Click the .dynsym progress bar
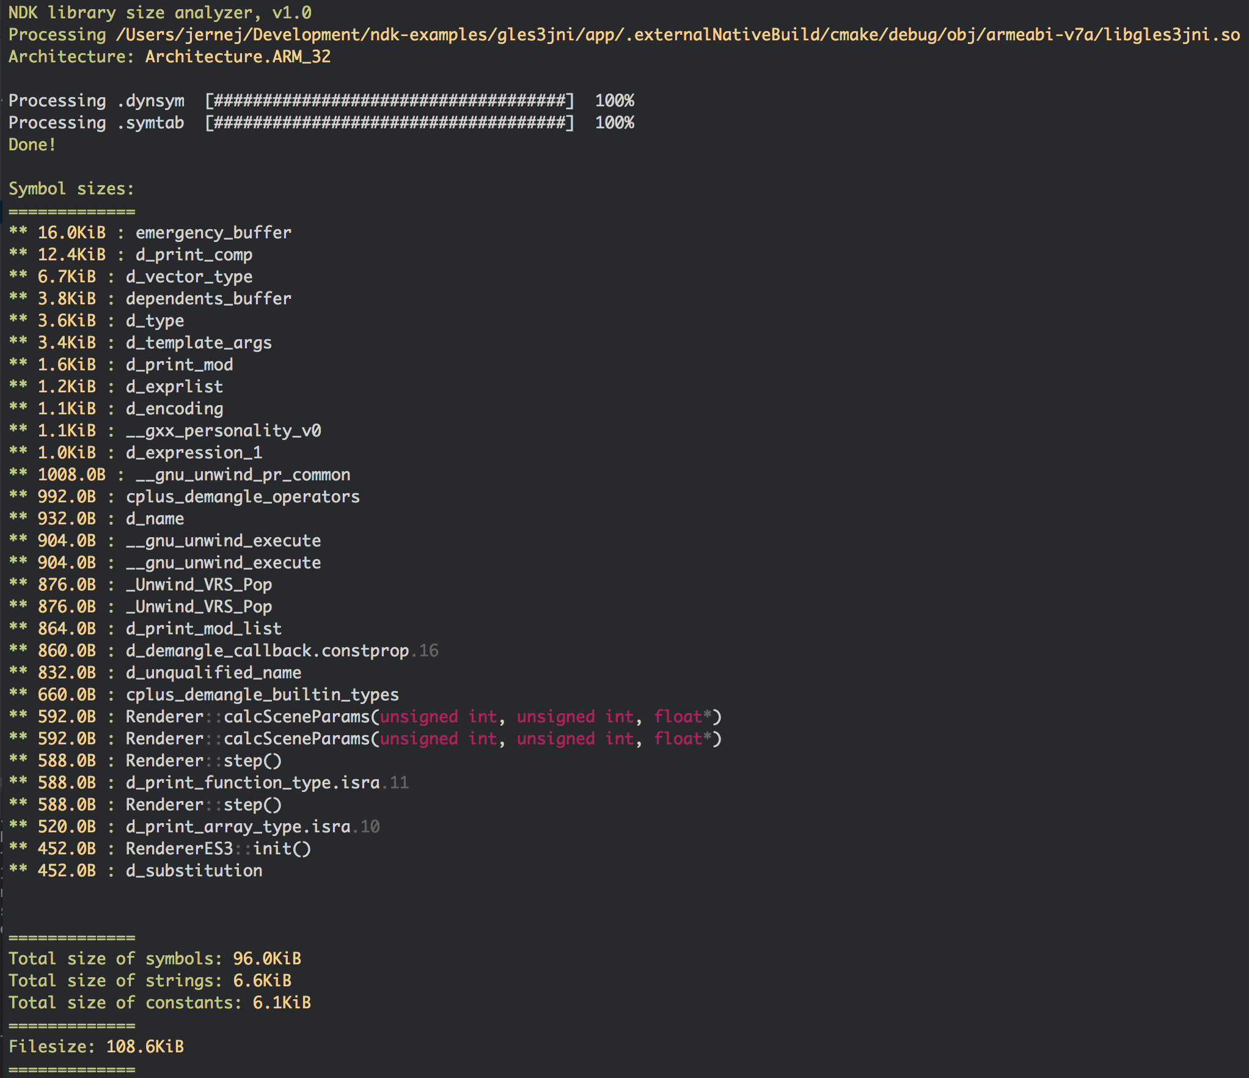The width and height of the screenshot is (1249, 1078). [x=390, y=101]
